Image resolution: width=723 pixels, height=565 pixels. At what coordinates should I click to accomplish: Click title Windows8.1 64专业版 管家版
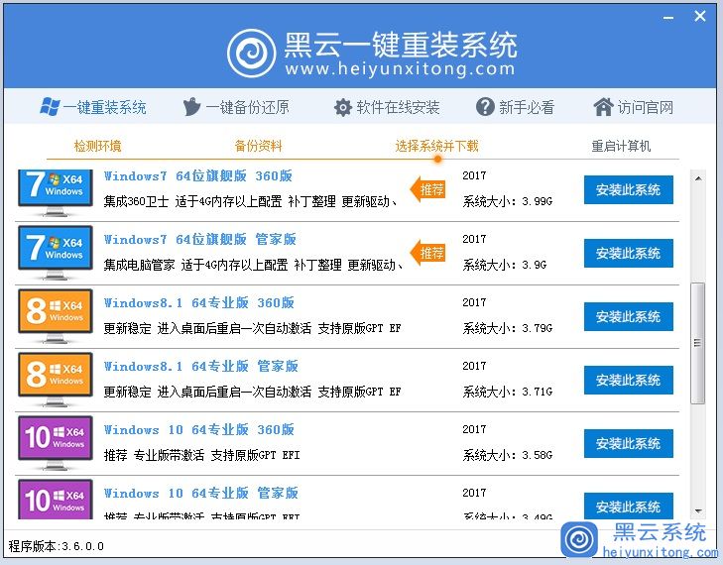[201, 367]
